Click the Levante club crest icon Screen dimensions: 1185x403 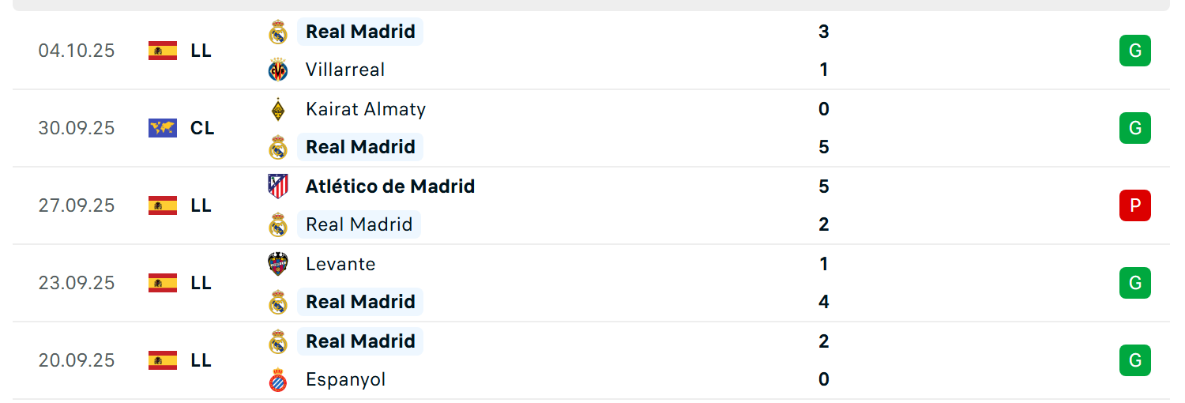pyautogui.click(x=278, y=264)
